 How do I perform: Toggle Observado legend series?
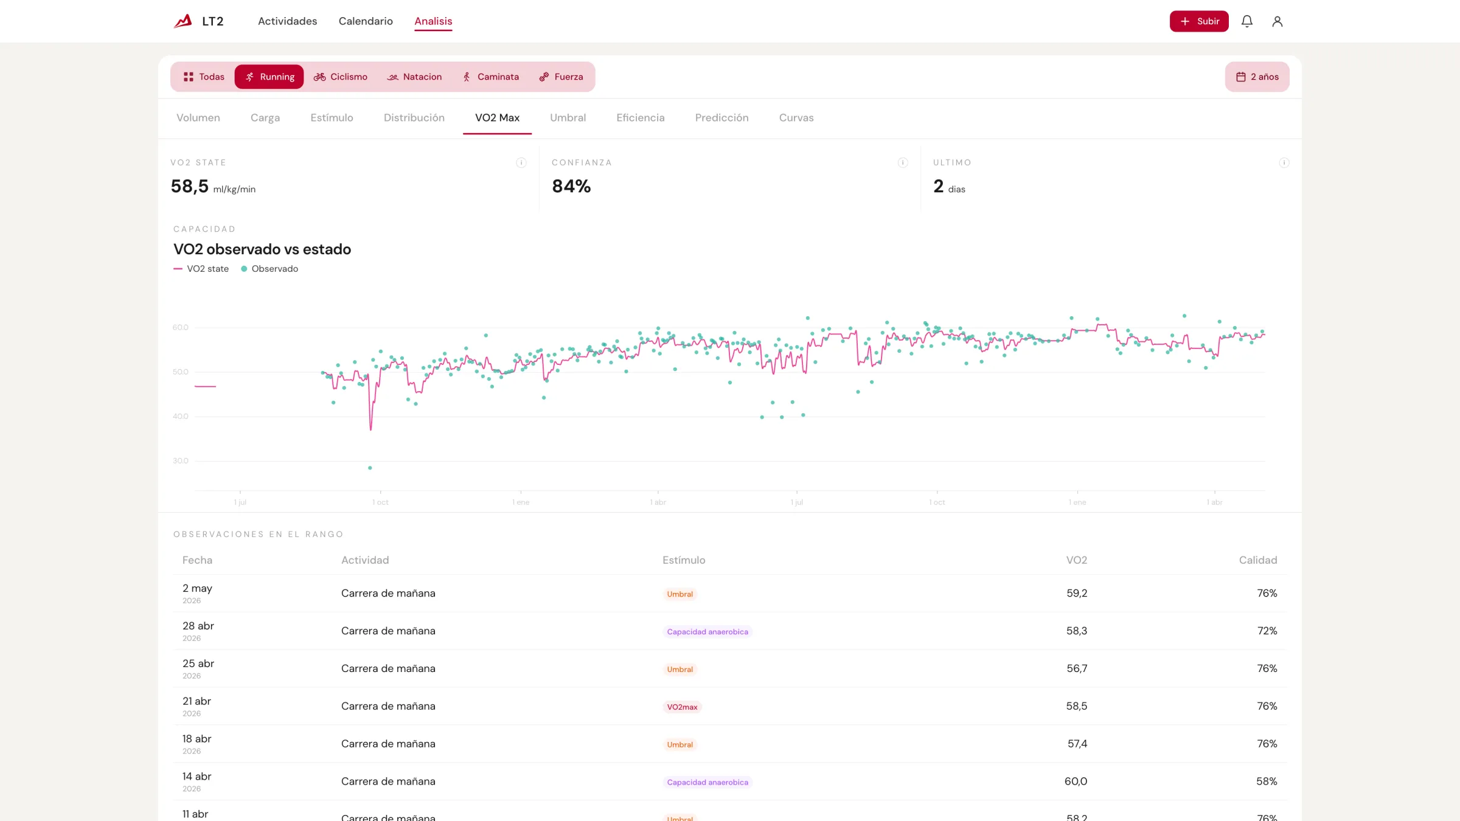pyautogui.click(x=269, y=269)
